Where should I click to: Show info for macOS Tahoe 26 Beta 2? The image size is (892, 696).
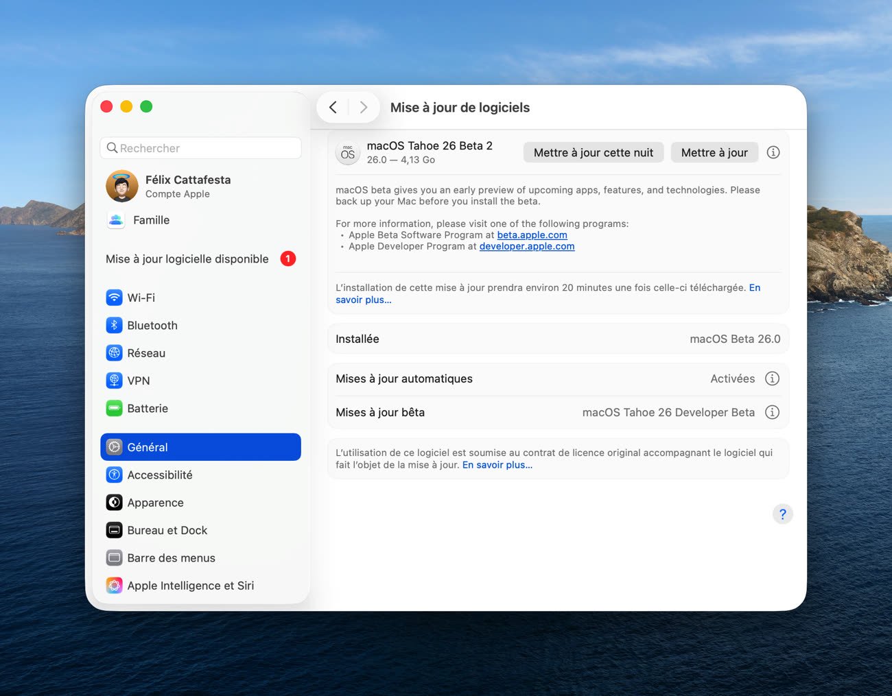coord(773,152)
